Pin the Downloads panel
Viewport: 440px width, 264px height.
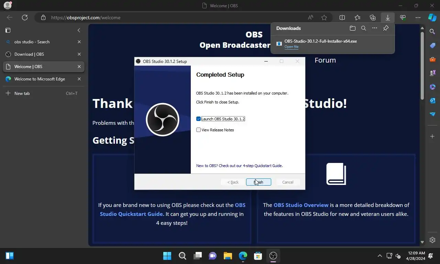click(386, 28)
